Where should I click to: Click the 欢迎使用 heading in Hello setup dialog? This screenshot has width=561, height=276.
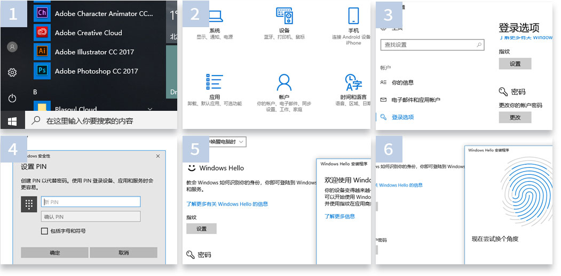coord(347,180)
